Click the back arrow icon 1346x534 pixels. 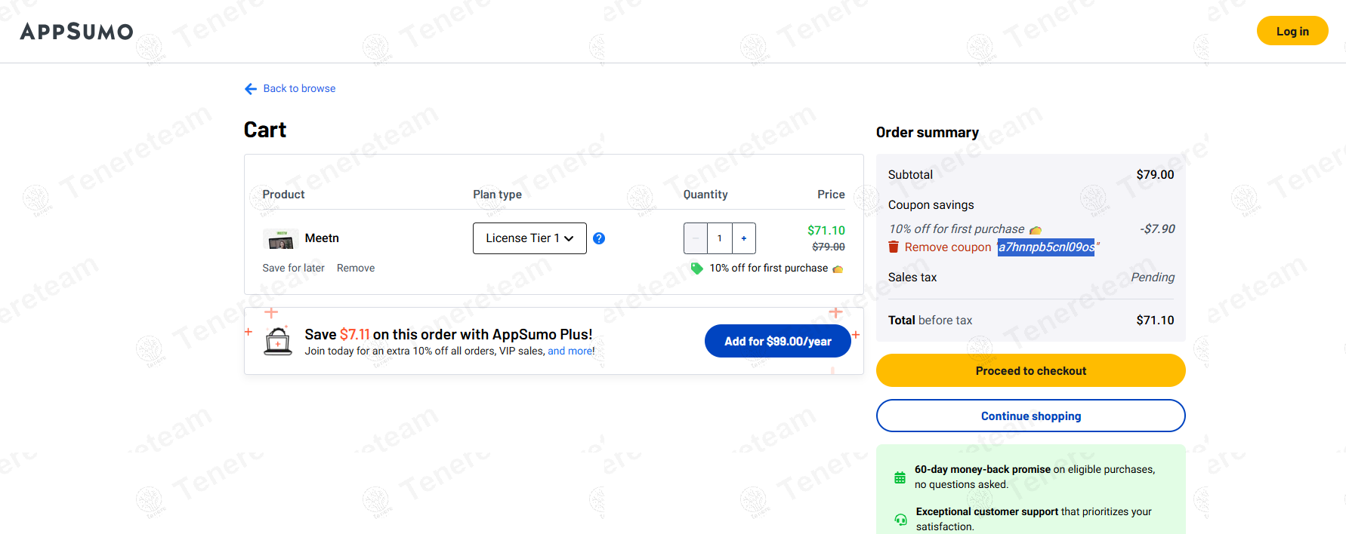tap(251, 89)
